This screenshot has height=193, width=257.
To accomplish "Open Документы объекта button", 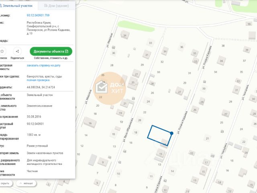I will (51, 51).
